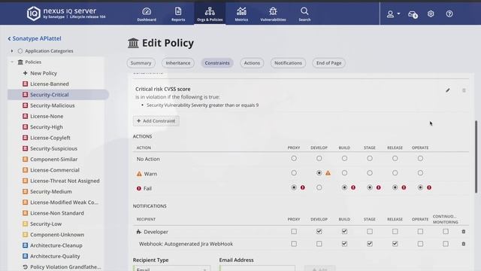Toggle Developer notification for Develop stage
This screenshot has width=481, height=271.
pyautogui.click(x=319, y=231)
